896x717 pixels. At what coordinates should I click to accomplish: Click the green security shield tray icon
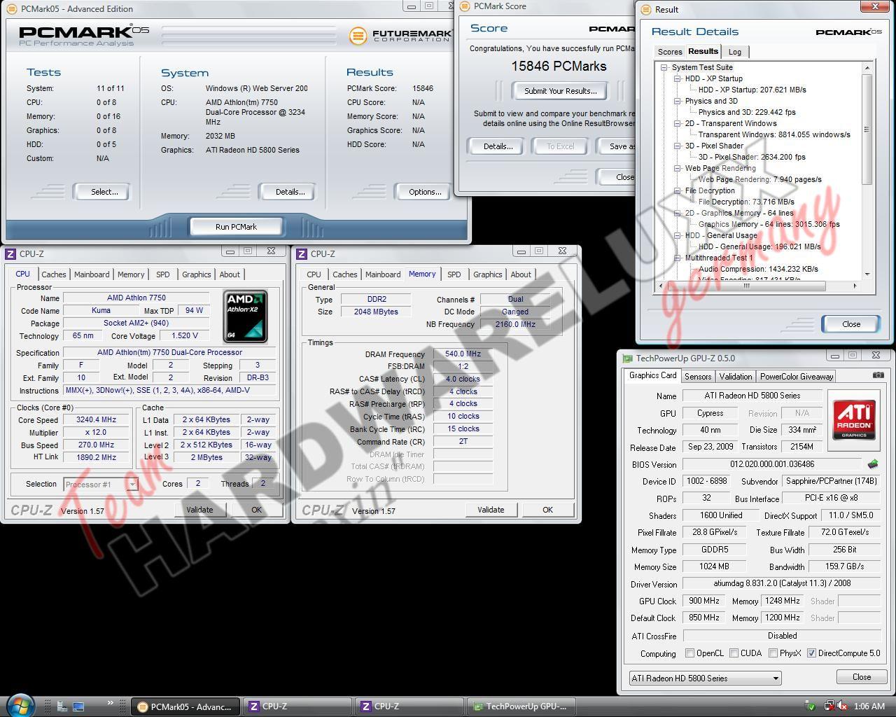tap(811, 706)
